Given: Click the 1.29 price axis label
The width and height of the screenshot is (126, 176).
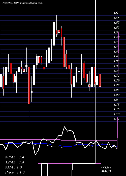Looking at the screenshot, I should tap(116, 80).
